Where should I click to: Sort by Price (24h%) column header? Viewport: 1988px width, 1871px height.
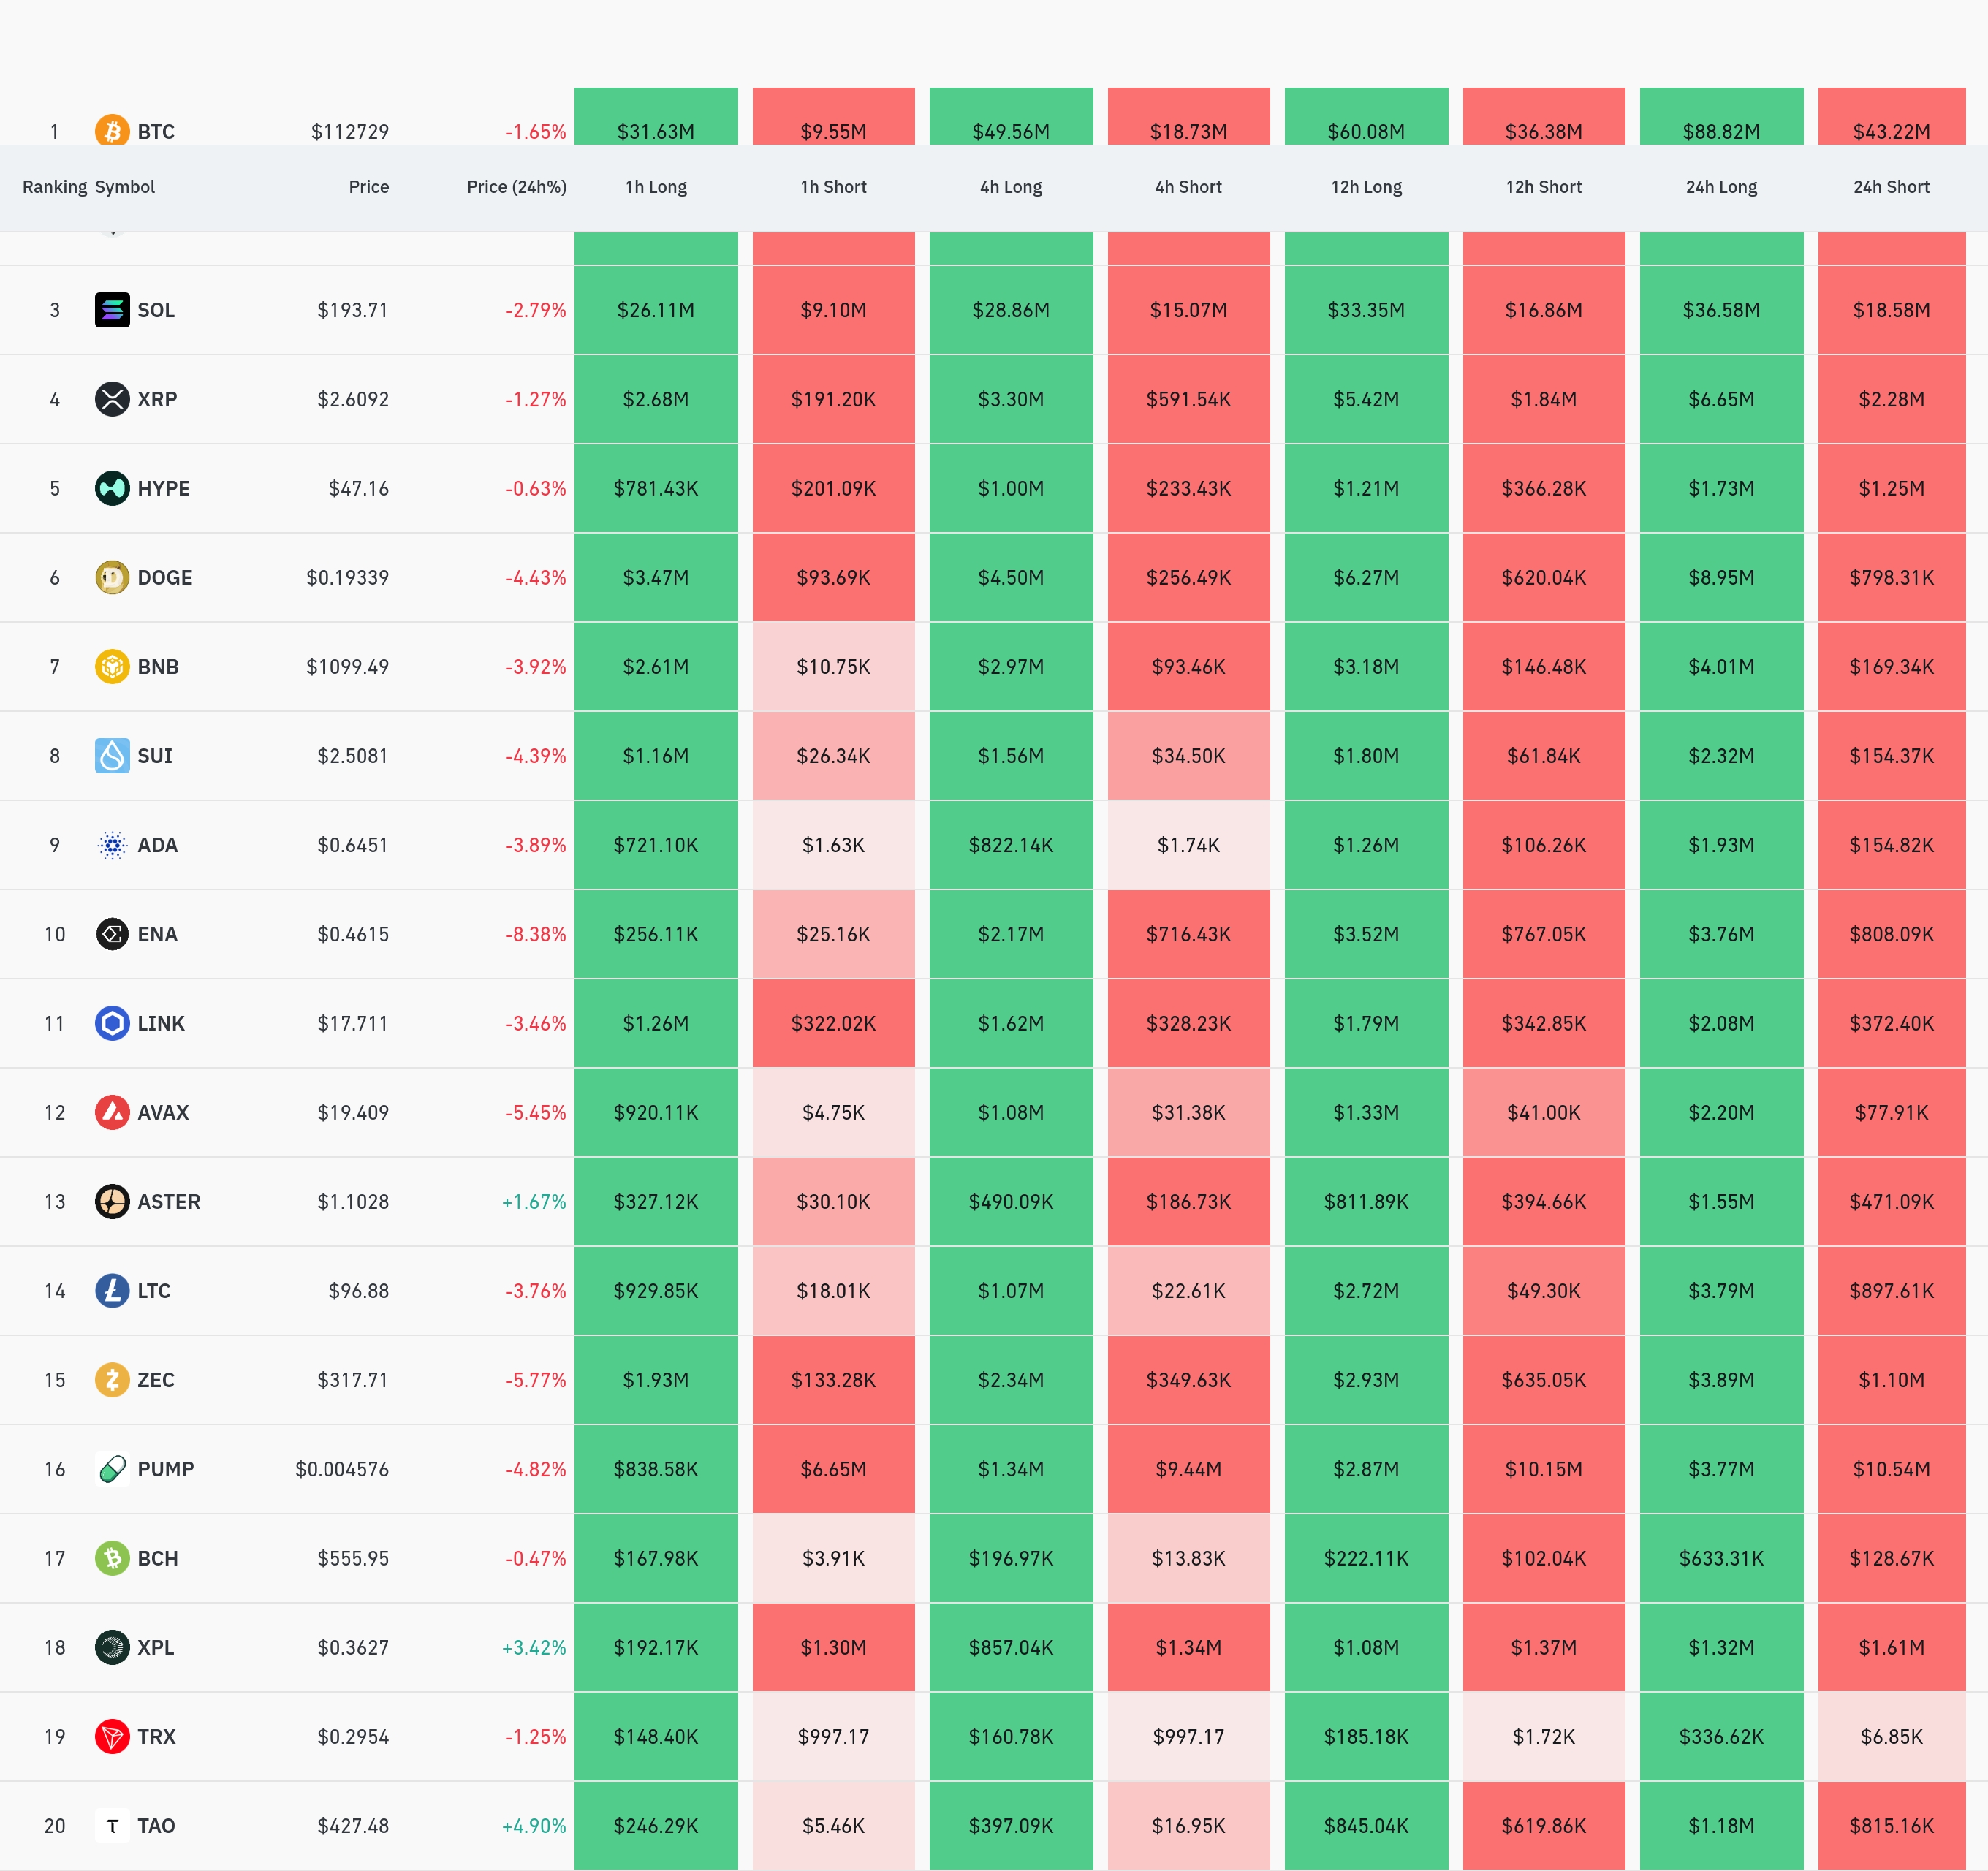pos(516,187)
